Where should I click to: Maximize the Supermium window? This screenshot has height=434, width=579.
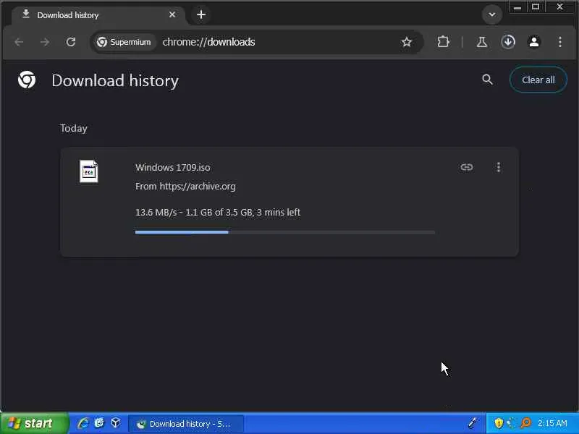click(536, 7)
